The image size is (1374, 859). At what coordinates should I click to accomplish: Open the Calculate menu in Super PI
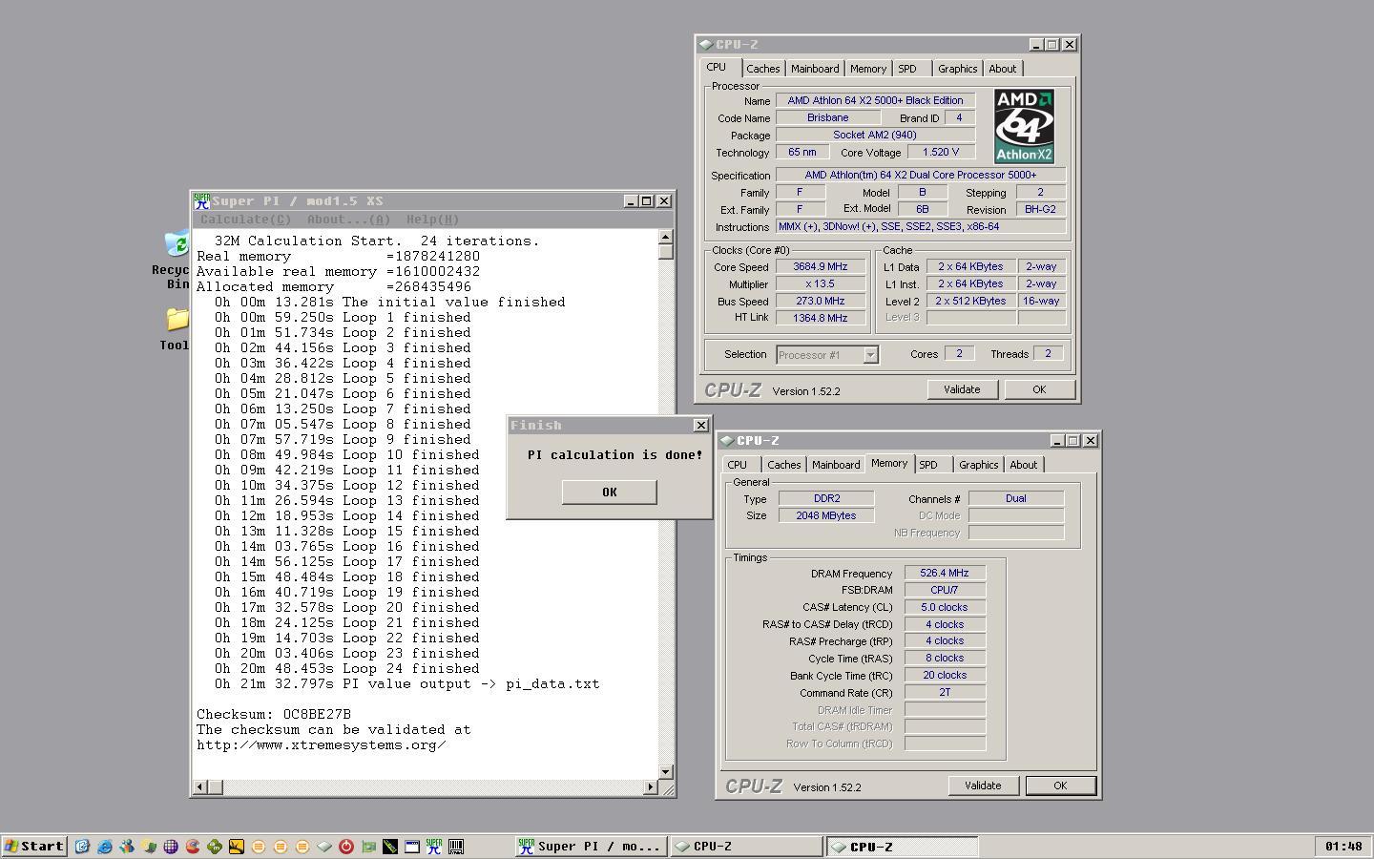coord(245,220)
